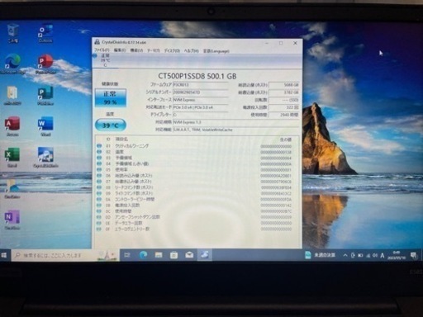Show hidden system tray icons

pos(345,256)
